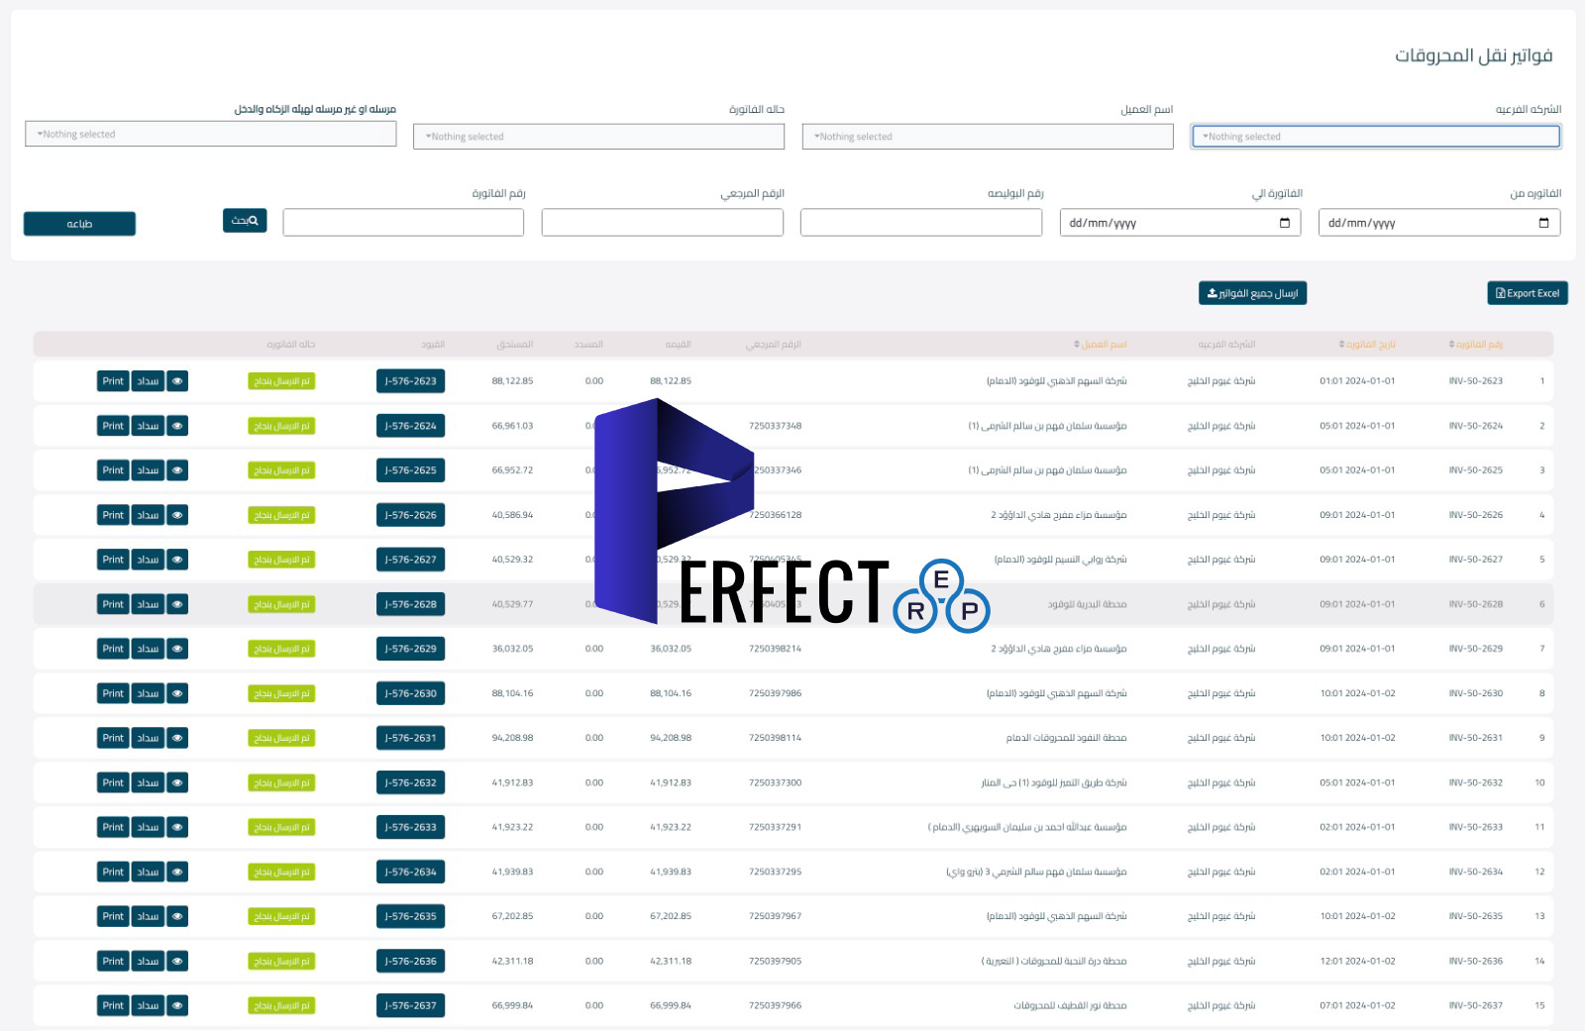The image size is (1585, 1031).
Task: View invoice INV-50-2631 via eye icon
Action: point(177,738)
